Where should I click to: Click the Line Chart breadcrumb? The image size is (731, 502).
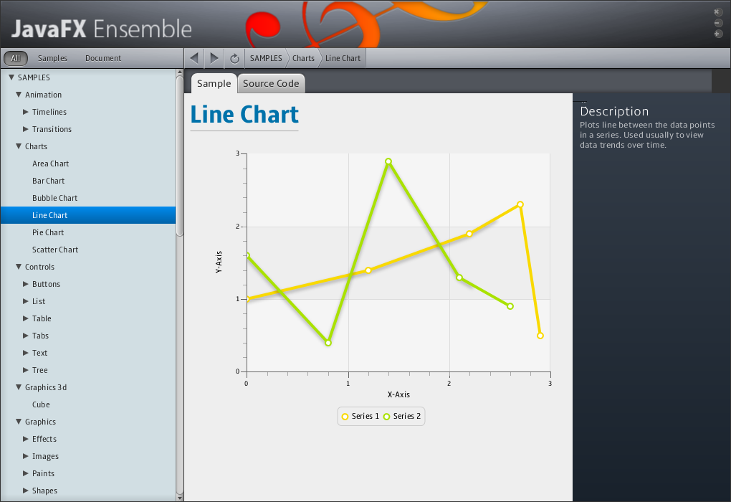pyautogui.click(x=343, y=58)
